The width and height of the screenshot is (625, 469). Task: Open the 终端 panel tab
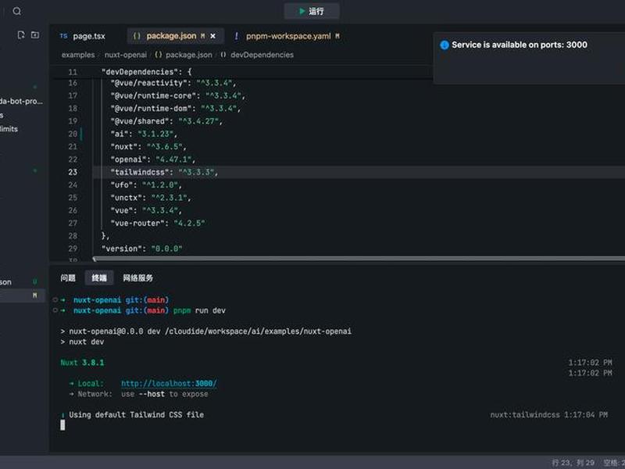click(99, 278)
